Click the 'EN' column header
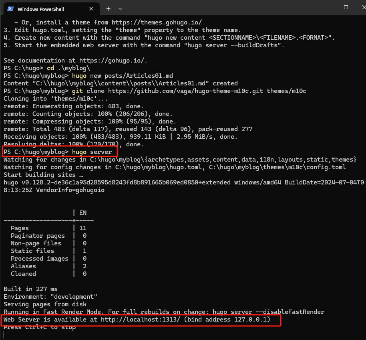This screenshot has height=340, width=366. click(83, 213)
